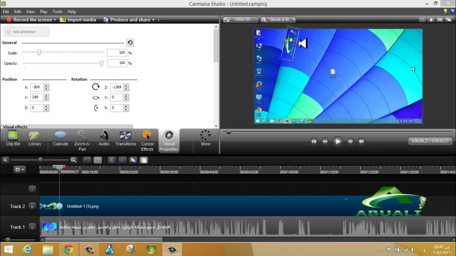
Task: Switch the preview to full screen mode
Action: [x=440, y=20]
